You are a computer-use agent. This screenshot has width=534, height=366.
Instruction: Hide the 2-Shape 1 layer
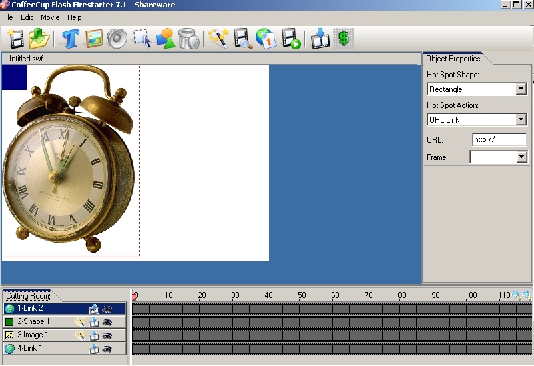pos(107,322)
